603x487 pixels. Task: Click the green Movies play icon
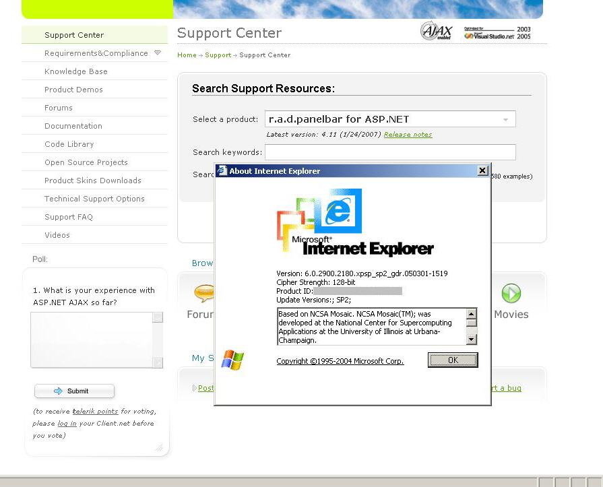point(511,293)
